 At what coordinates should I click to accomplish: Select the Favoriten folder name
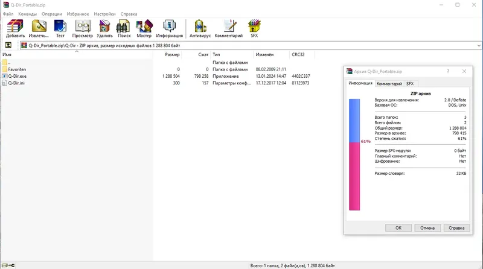point(17,69)
